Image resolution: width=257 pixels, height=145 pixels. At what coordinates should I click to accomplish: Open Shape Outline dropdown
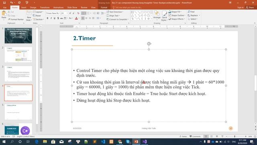click(x=177, y=15)
